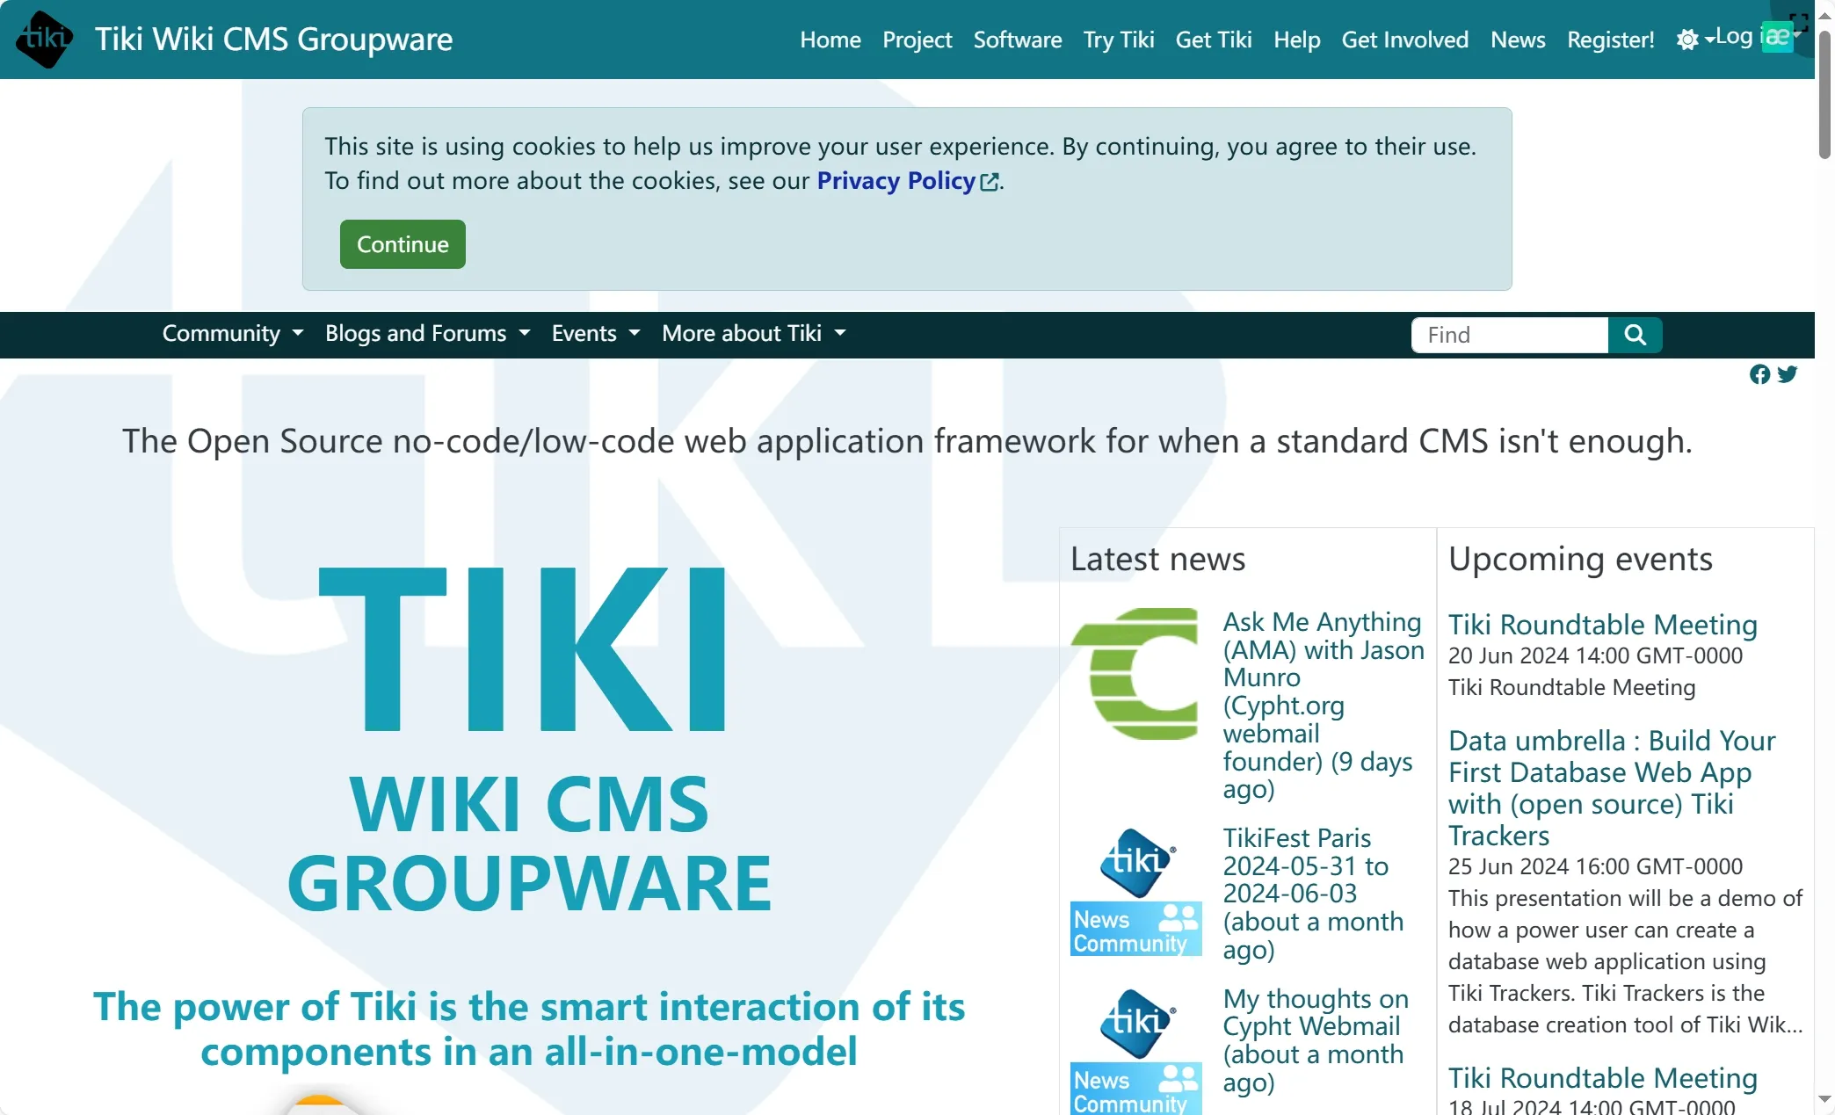Open the Privacy Policy link
The height and width of the screenshot is (1115, 1835).
[896, 181]
